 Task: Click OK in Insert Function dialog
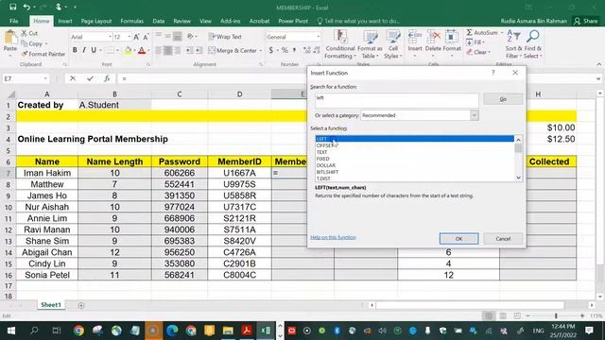(458, 239)
